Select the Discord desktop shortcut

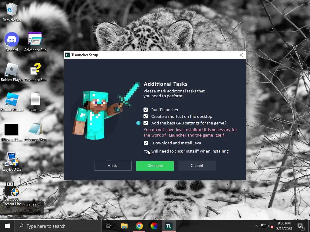(x=12, y=42)
